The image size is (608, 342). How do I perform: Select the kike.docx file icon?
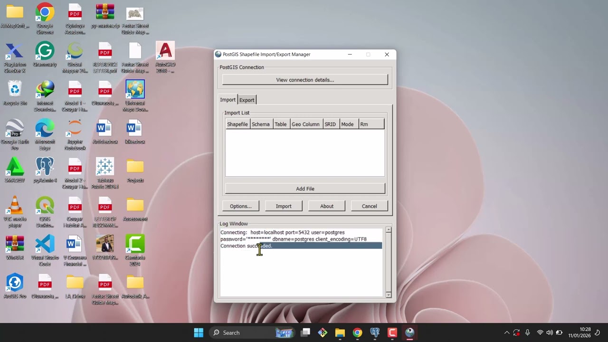click(x=135, y=132)
